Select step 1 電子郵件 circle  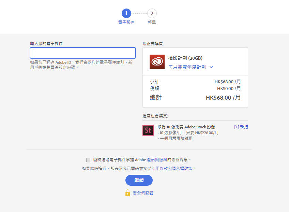[126, 13]
